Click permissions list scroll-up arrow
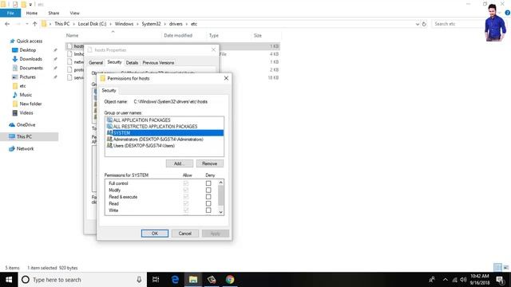The image size is (511, 287). (x=220, y=183)
